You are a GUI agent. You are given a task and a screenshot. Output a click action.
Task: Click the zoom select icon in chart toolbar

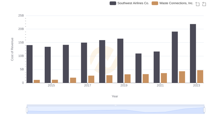click(x=198, y=4)
